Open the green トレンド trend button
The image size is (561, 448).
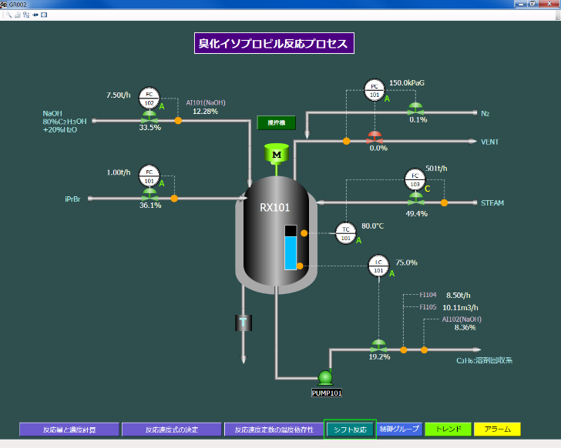(x=447, y=429)
